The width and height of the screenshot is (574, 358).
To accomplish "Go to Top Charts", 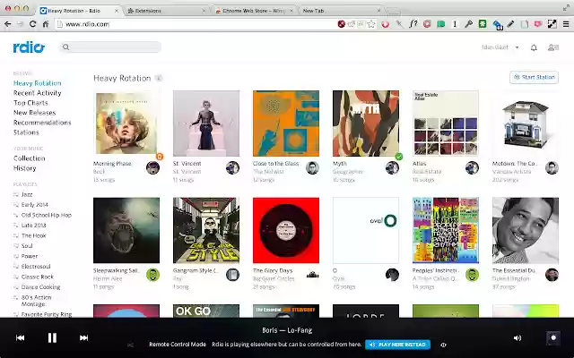I will tap(30, 103).
